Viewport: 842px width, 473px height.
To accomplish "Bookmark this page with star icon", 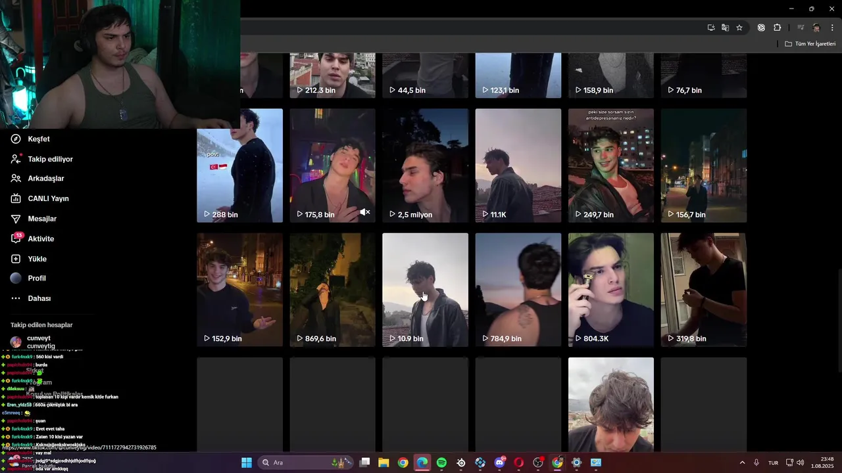I will click(739, 28).
